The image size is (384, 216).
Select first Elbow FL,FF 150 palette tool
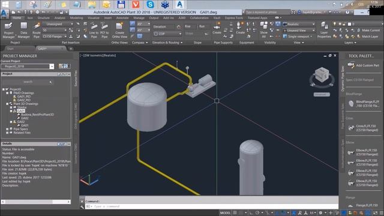[x=364, y=152]
